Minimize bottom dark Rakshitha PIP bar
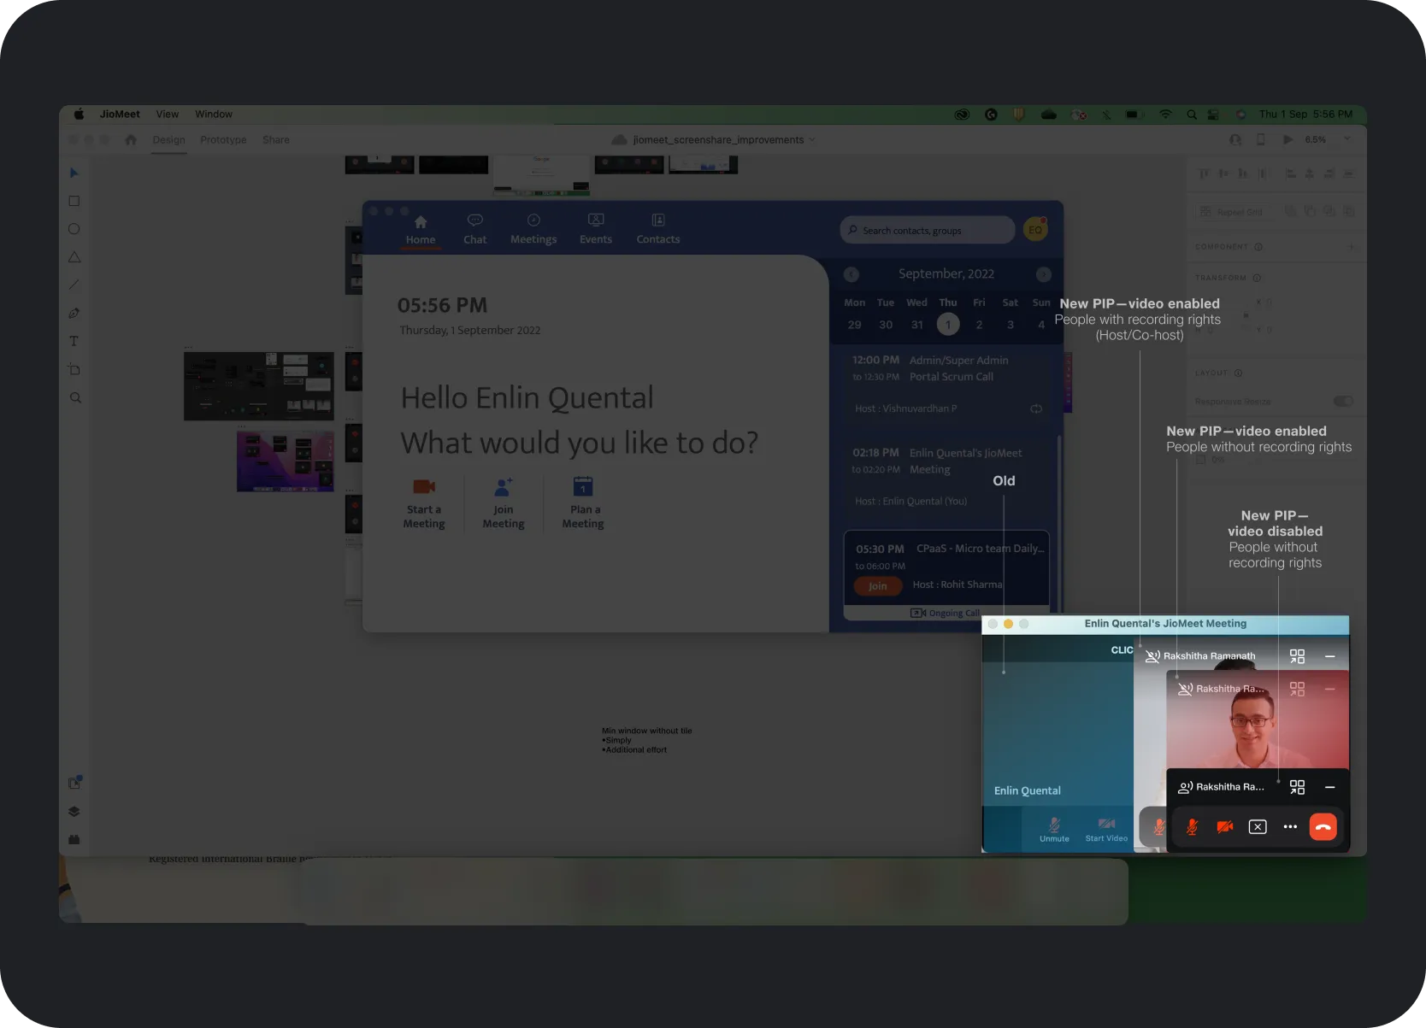The height and width of the screenshot is (1028, 1426). 1329,787
